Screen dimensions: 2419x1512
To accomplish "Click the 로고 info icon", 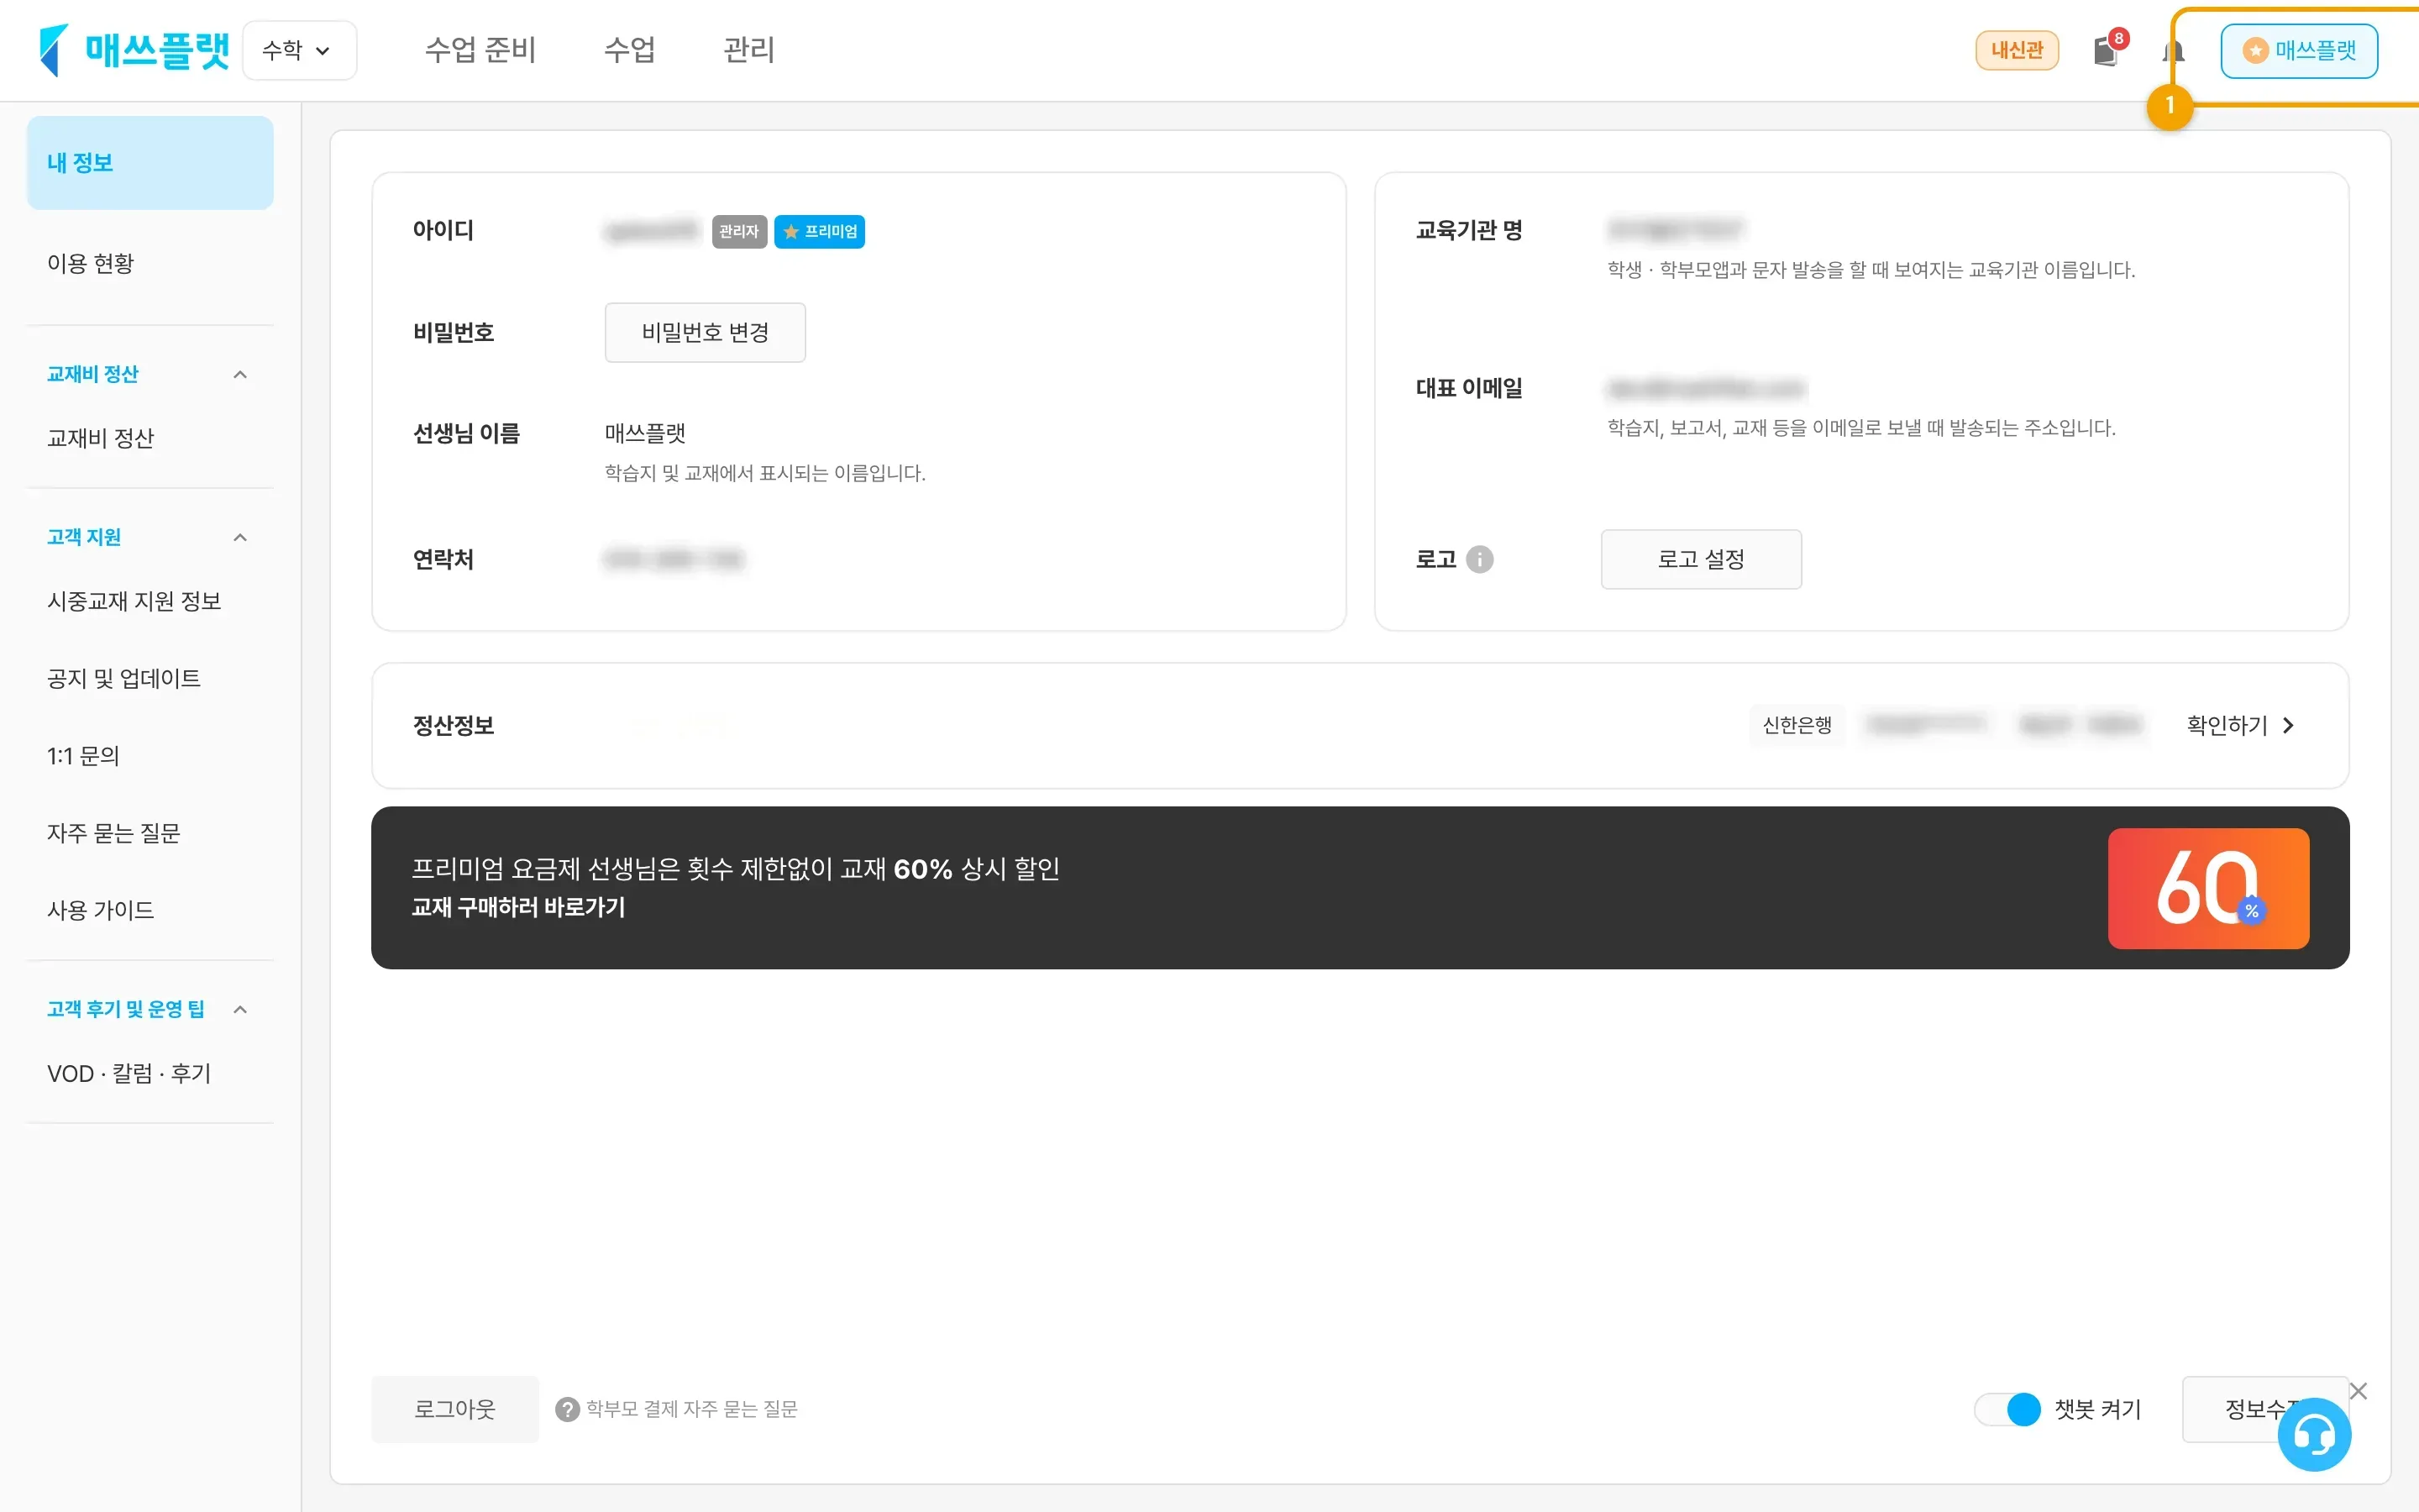I will pyautogui.click(x=1479, y=559).
